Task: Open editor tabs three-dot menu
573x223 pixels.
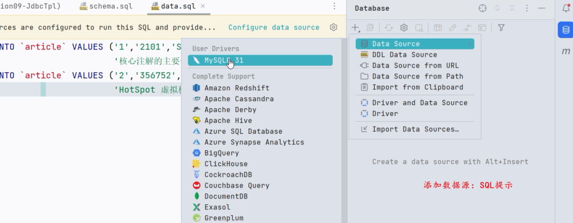Action: (x=334, y=6)
